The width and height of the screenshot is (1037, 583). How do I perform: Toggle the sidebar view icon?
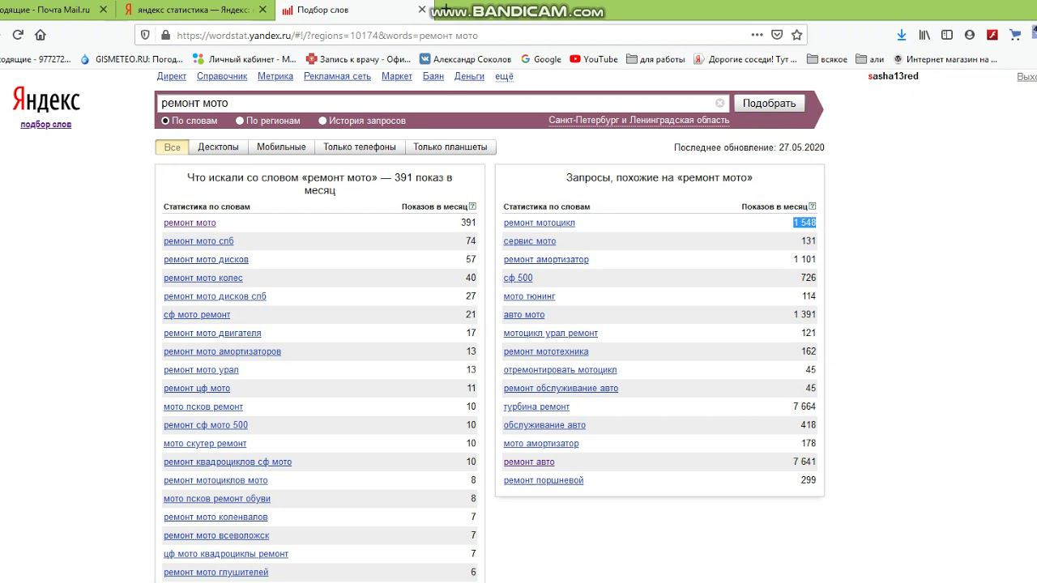pos(947,35)
